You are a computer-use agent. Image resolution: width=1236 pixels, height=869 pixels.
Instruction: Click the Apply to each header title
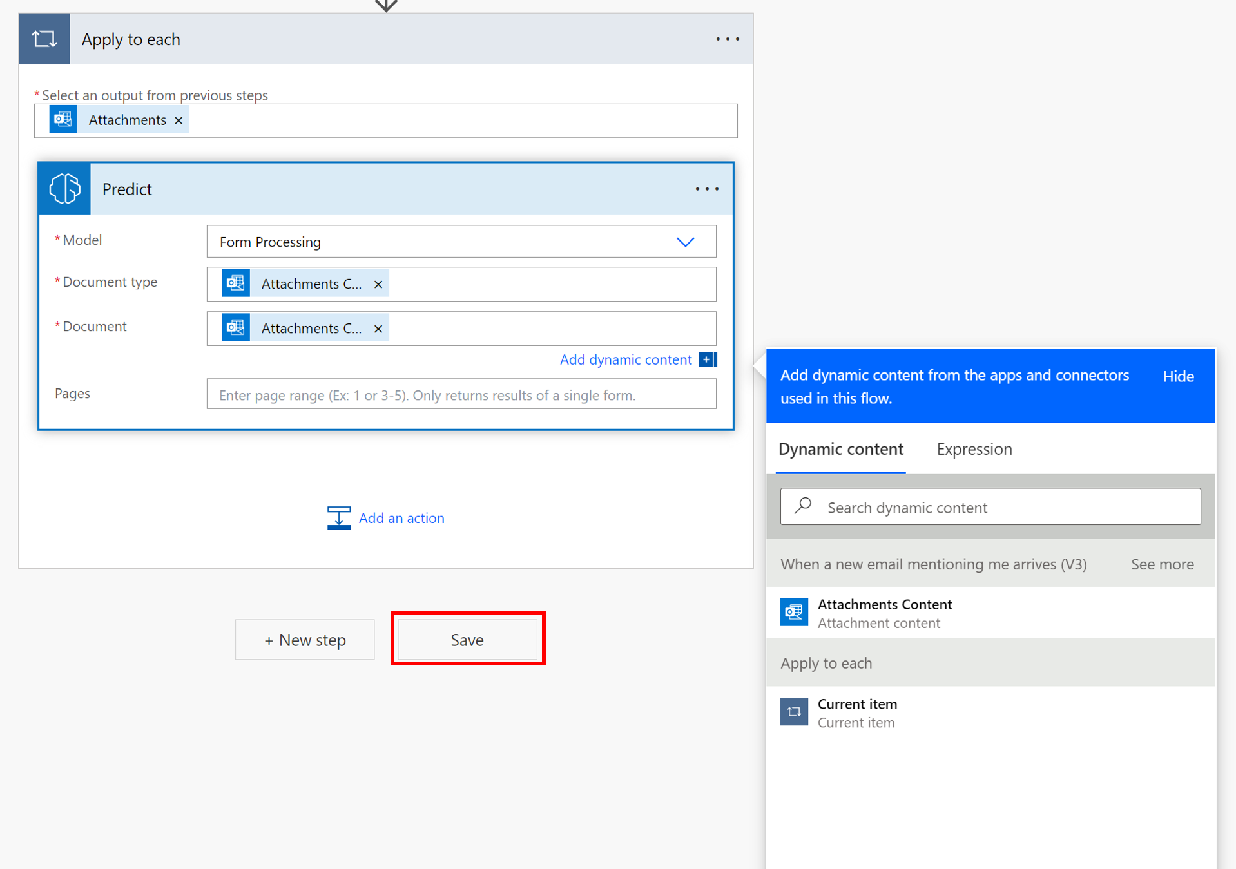point(131,39)
